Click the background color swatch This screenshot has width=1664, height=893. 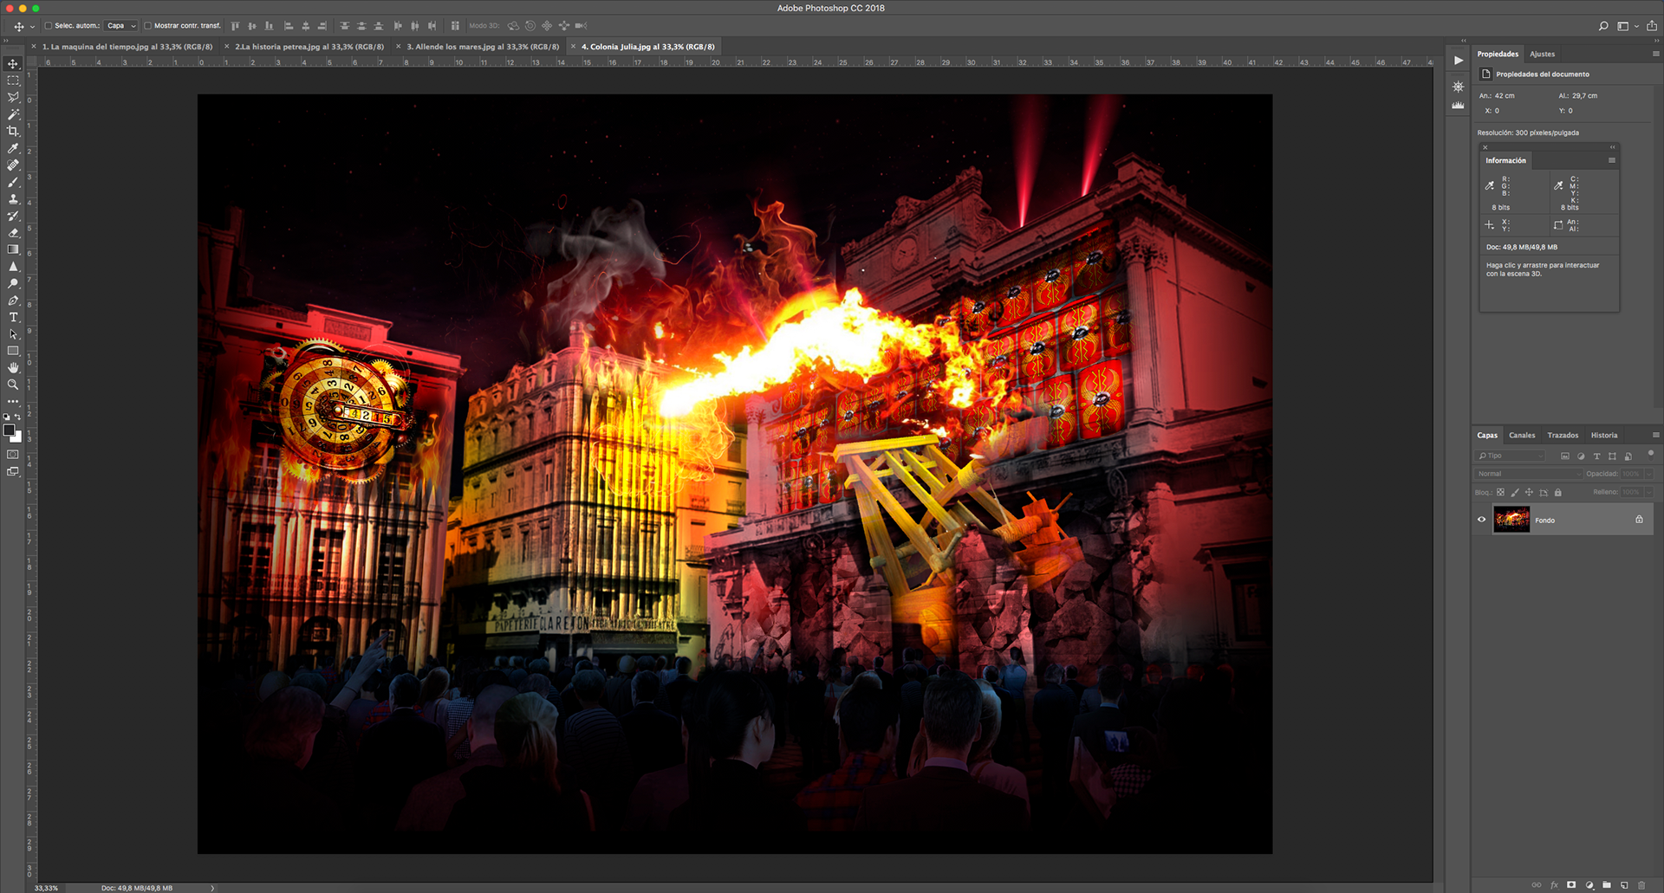(x=17, y=437)
